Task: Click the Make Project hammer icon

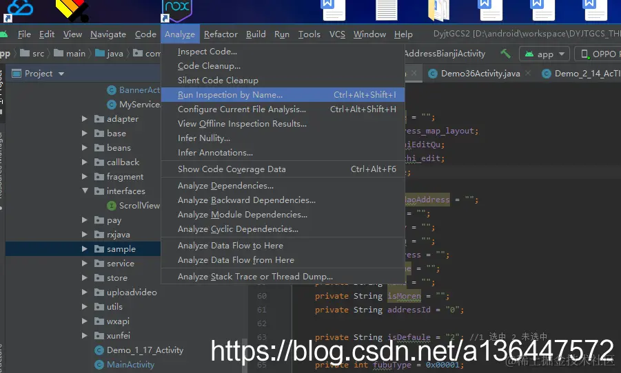Action: [x=505, y=54]
